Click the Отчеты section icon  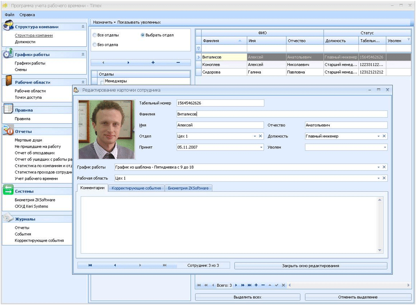[8, 130]
